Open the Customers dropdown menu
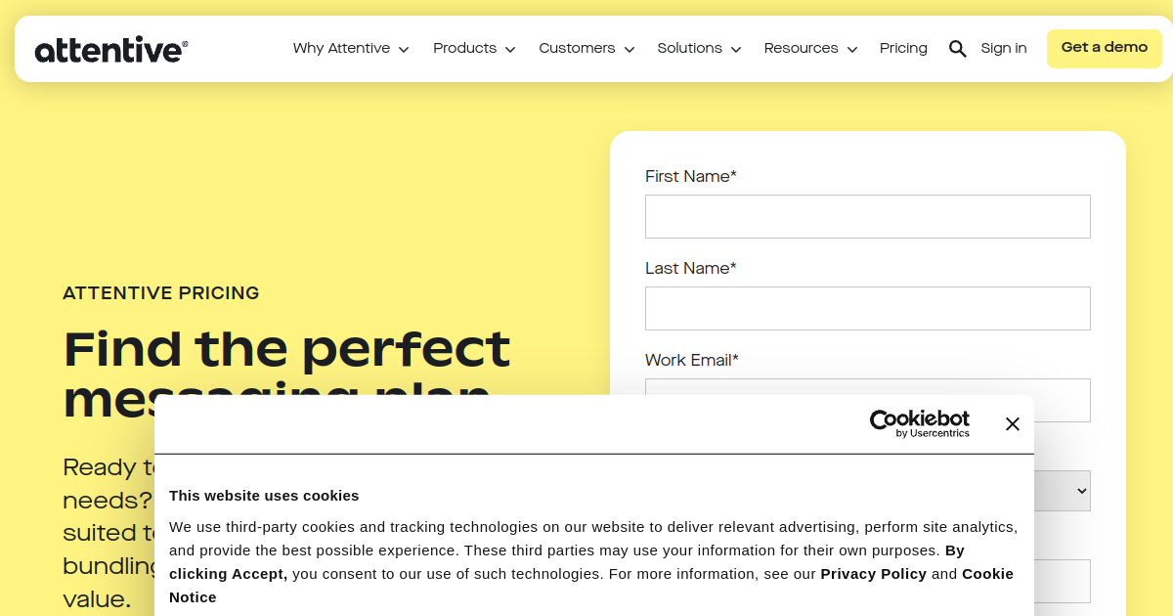This screenshot has height=616, width=1173. (586, 49)
